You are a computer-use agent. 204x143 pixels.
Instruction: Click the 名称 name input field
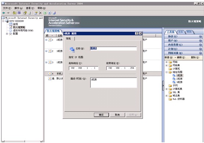(113, 48)
